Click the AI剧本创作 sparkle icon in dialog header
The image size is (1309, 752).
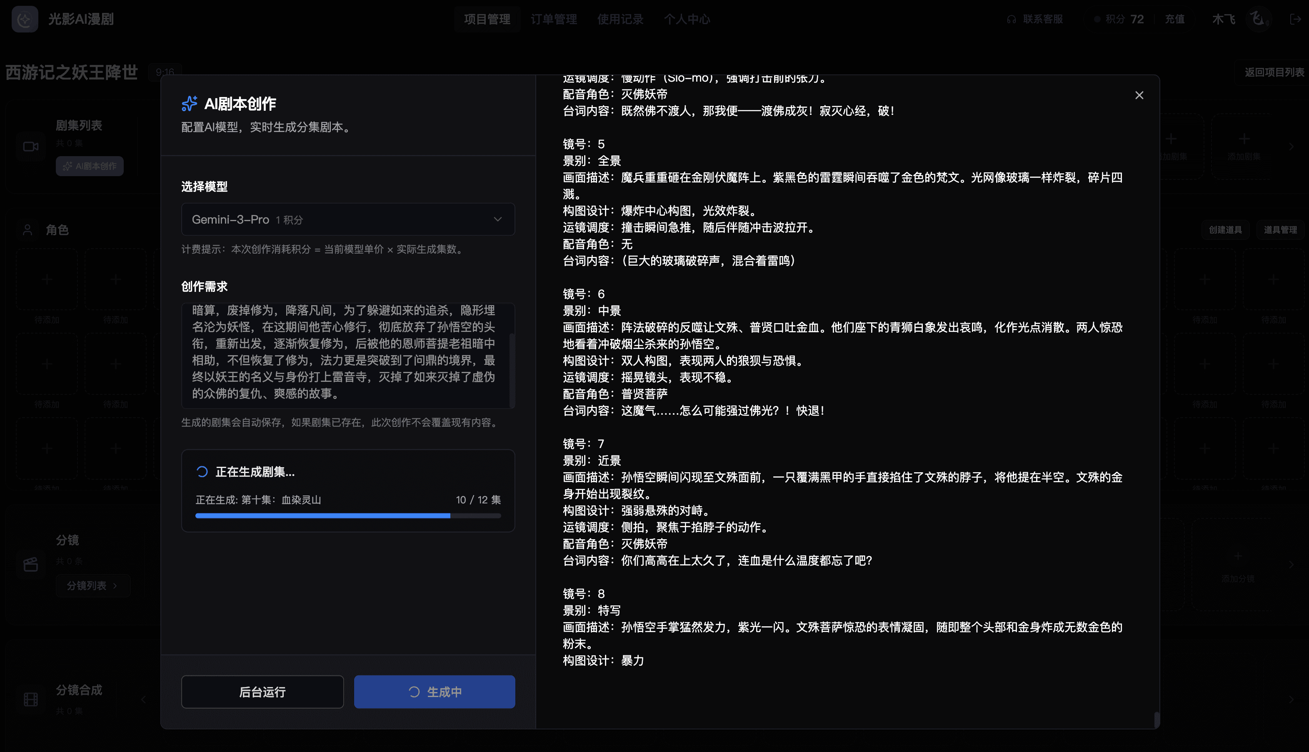tap(189, 103)
